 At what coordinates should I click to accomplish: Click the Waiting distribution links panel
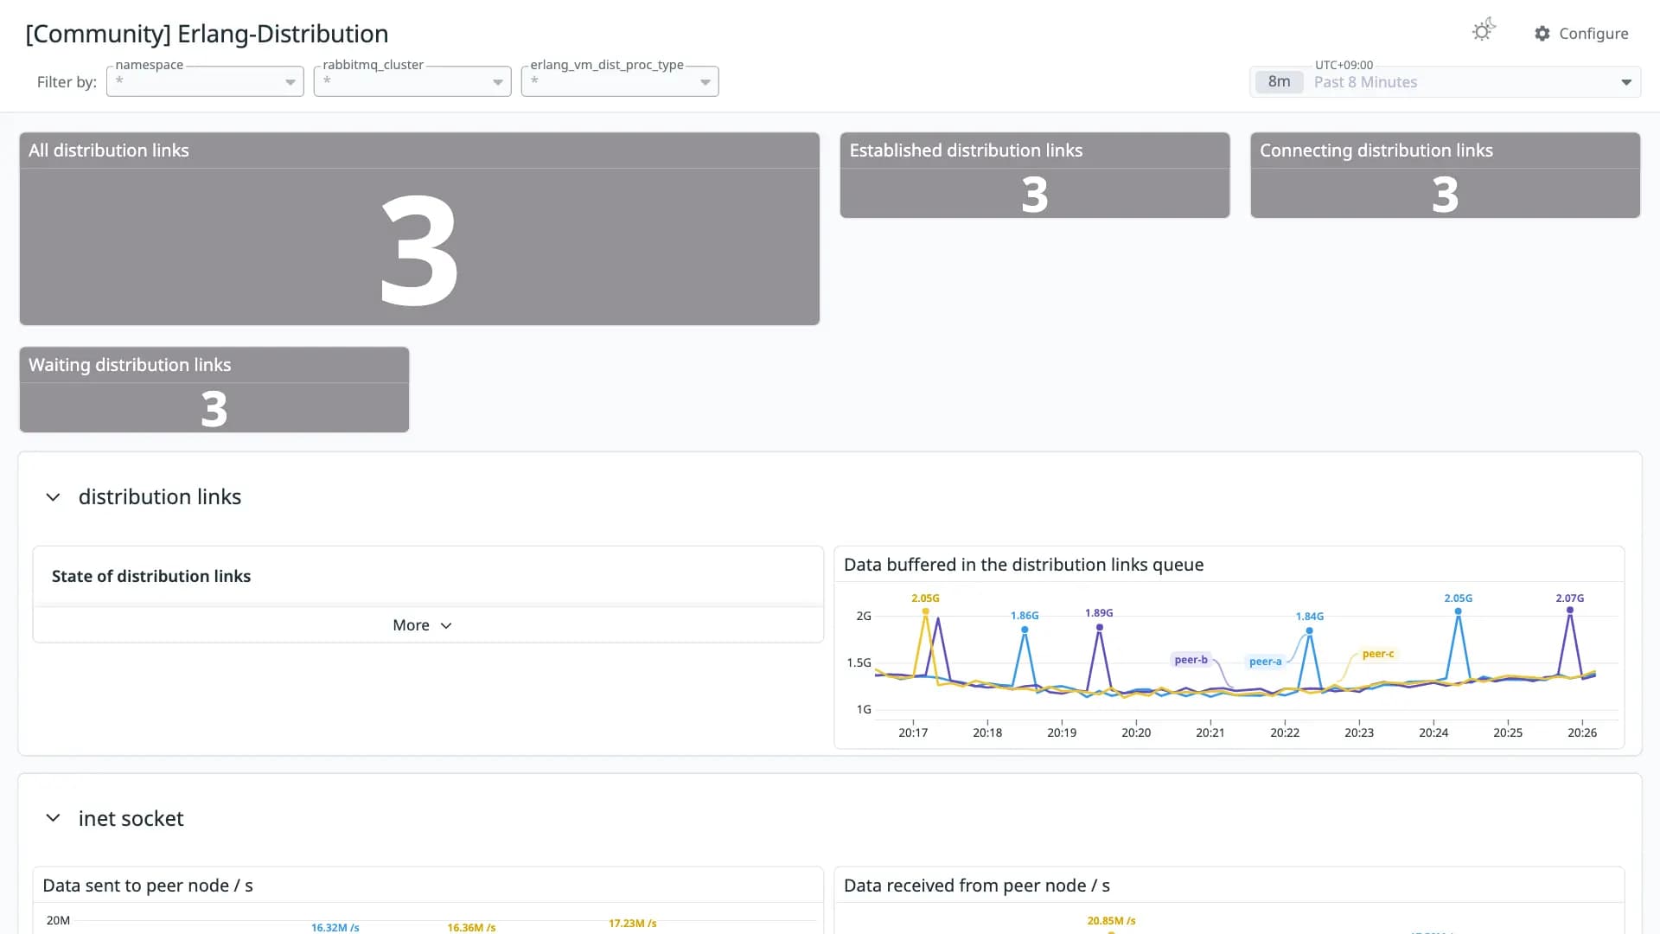point(214,389)
